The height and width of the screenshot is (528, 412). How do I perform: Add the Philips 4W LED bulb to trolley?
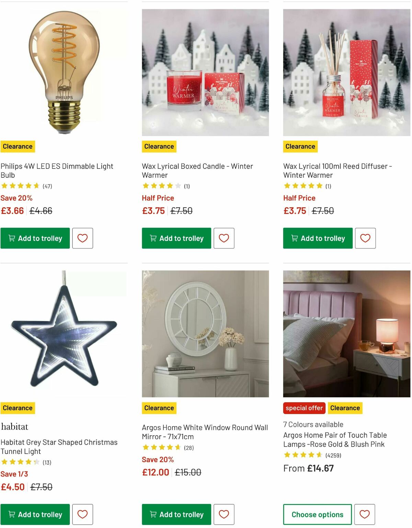35,238
